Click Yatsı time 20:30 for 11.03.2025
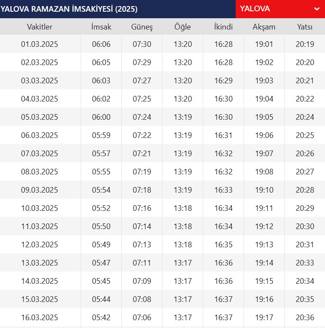The height and width of the screenshot is (328, 325). (305, 226)
